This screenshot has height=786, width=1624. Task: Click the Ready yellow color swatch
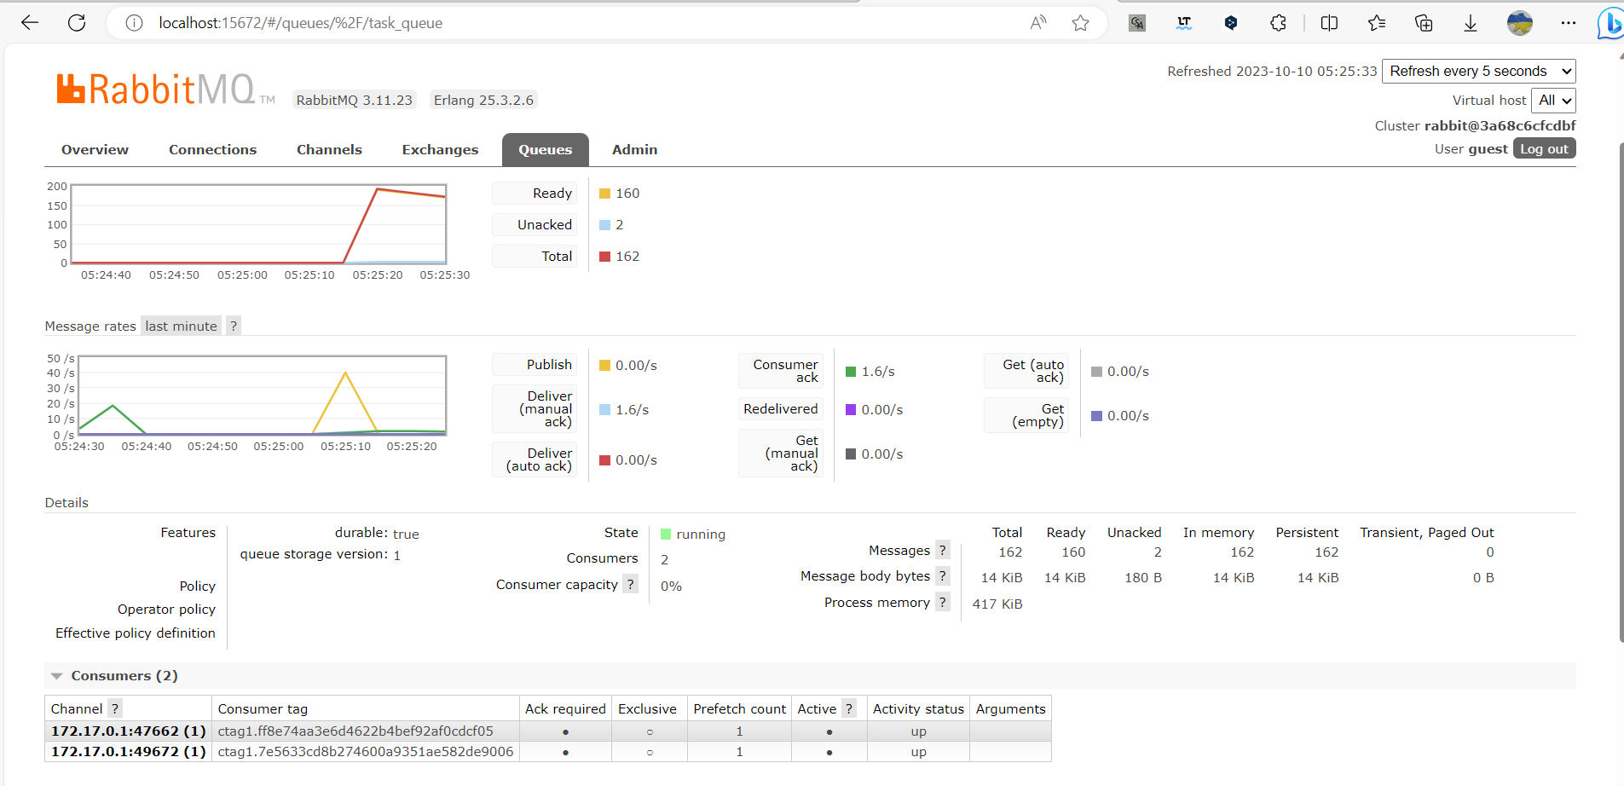click(604, 194)
